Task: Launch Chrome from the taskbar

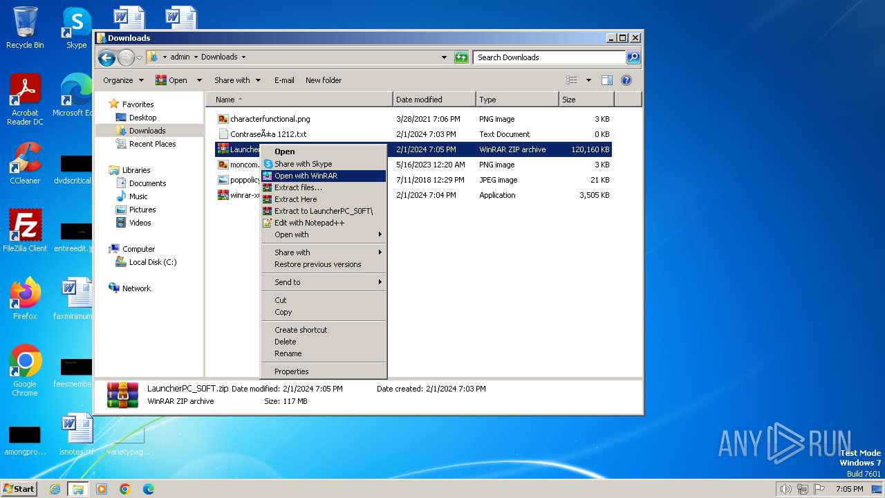Action: tap(125, 489)
